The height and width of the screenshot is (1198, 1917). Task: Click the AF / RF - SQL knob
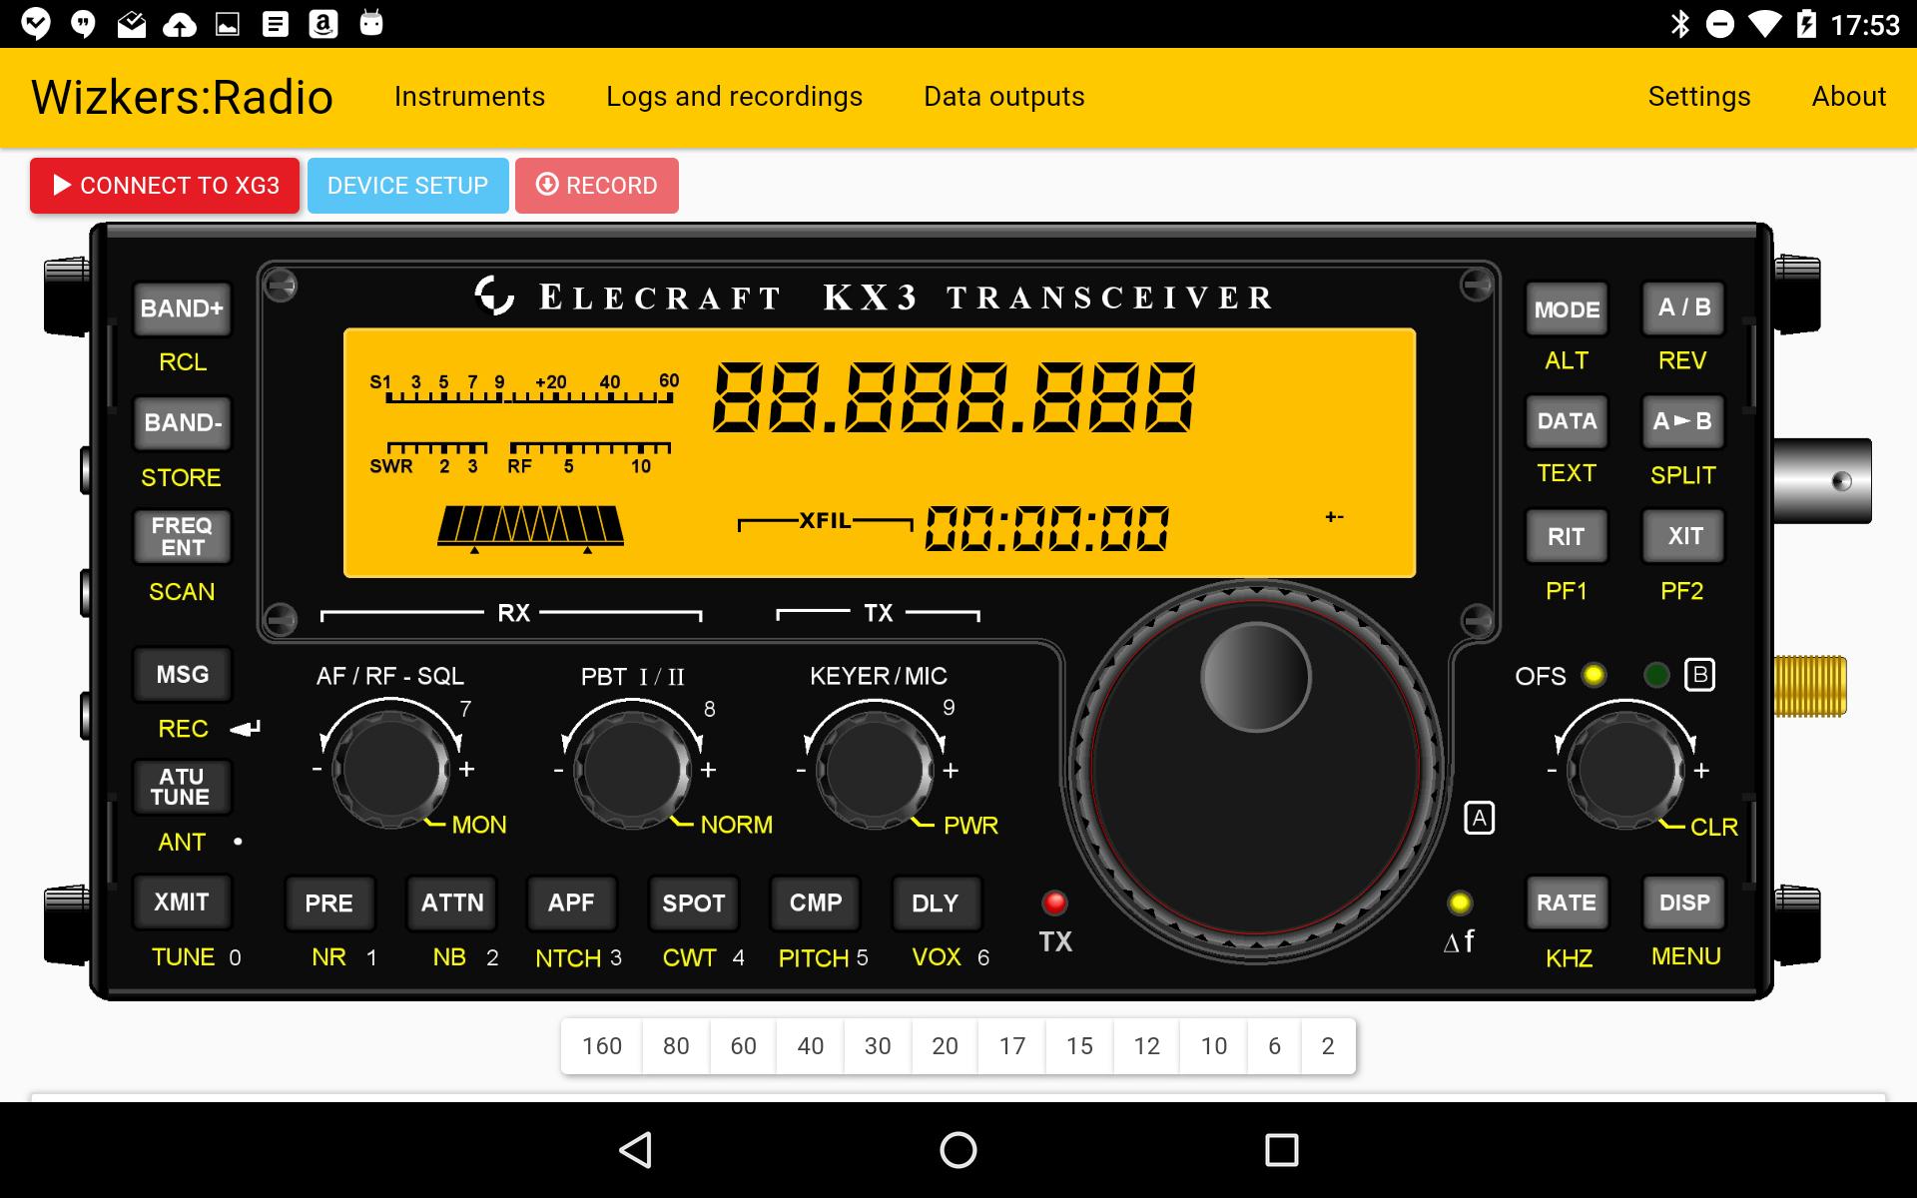tap(391, 770)
